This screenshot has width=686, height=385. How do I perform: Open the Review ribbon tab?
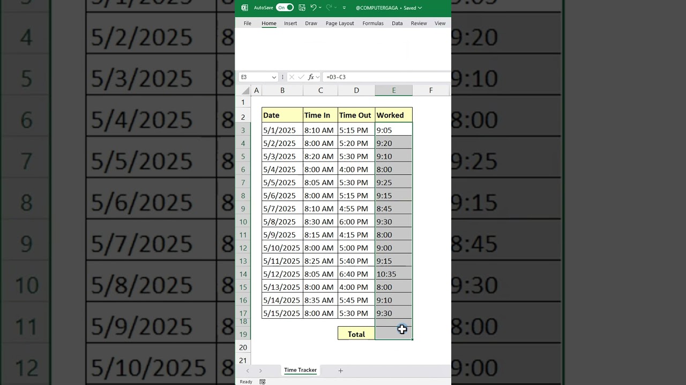[x=419, y=24]
